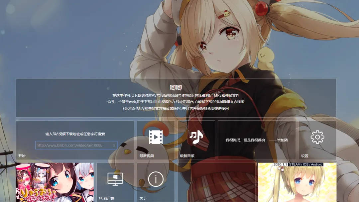Click the 最新视频 label
The height and width of the screenshot is (202, 359).
coord(147,156)
